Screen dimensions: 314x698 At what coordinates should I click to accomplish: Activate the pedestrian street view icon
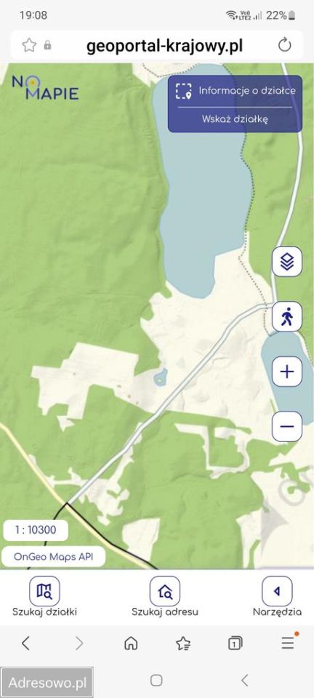287,316
